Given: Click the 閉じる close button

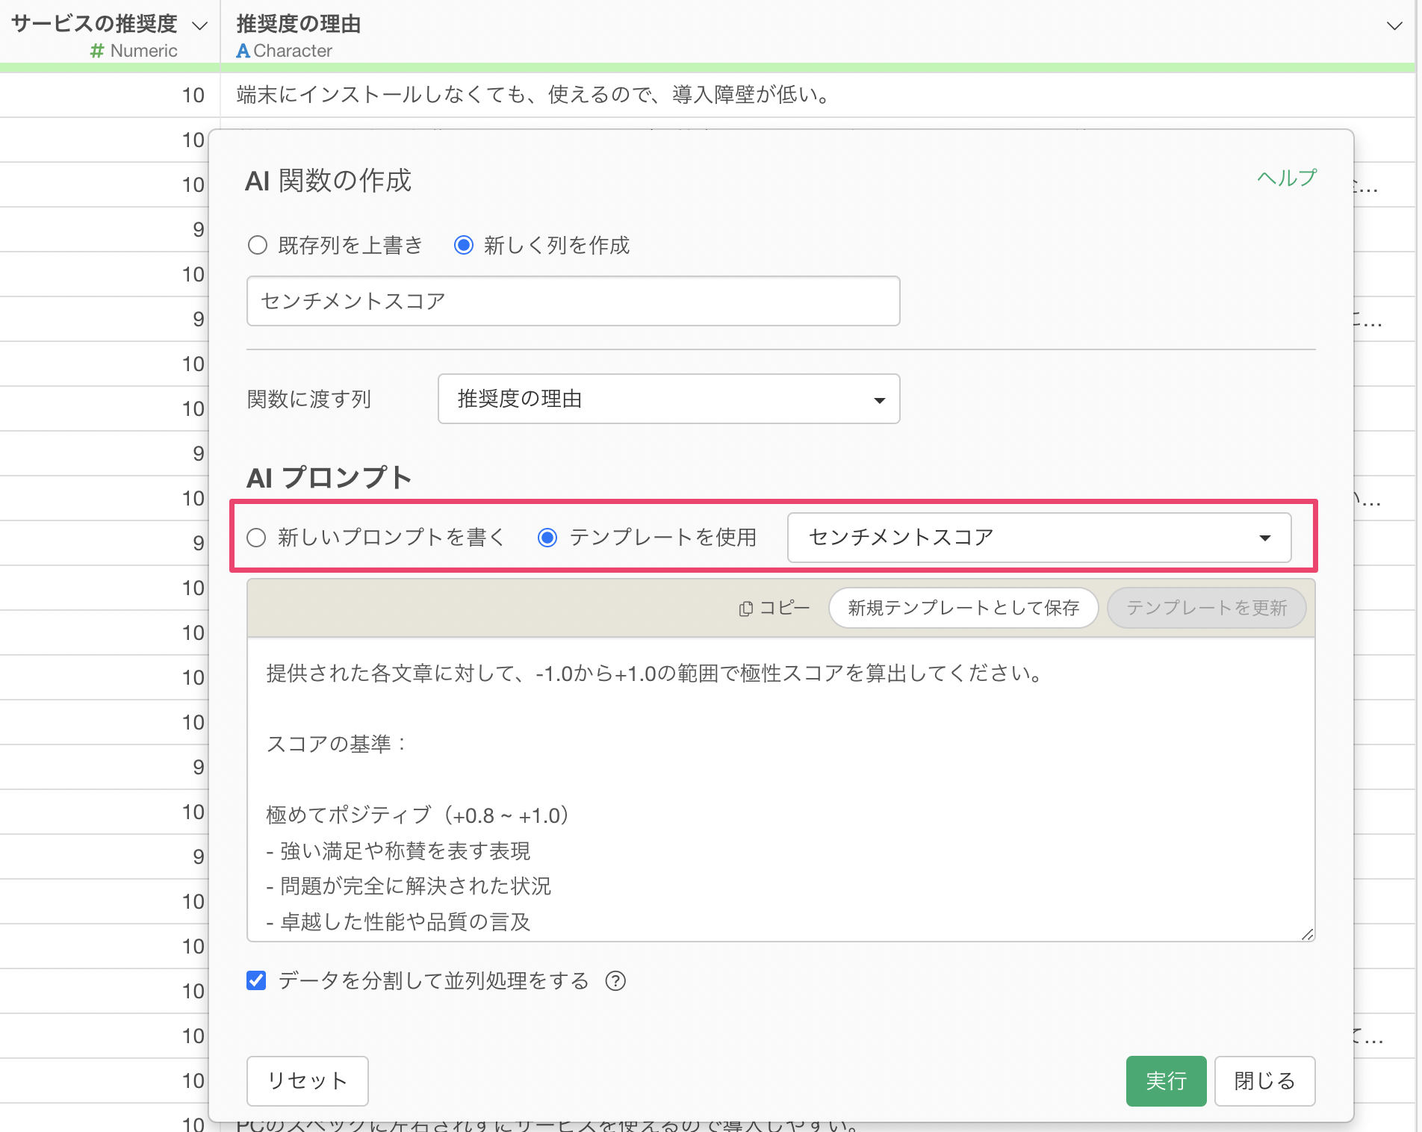Looking at the screenshot, I should 1264,1080.
